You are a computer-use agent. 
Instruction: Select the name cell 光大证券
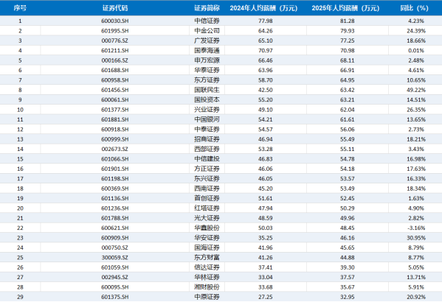tap(207, 218)
